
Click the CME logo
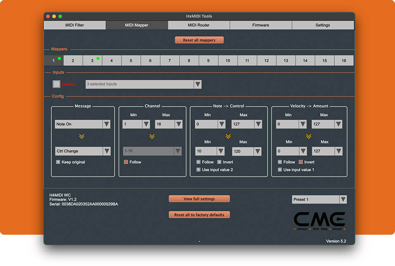point(319,221)
